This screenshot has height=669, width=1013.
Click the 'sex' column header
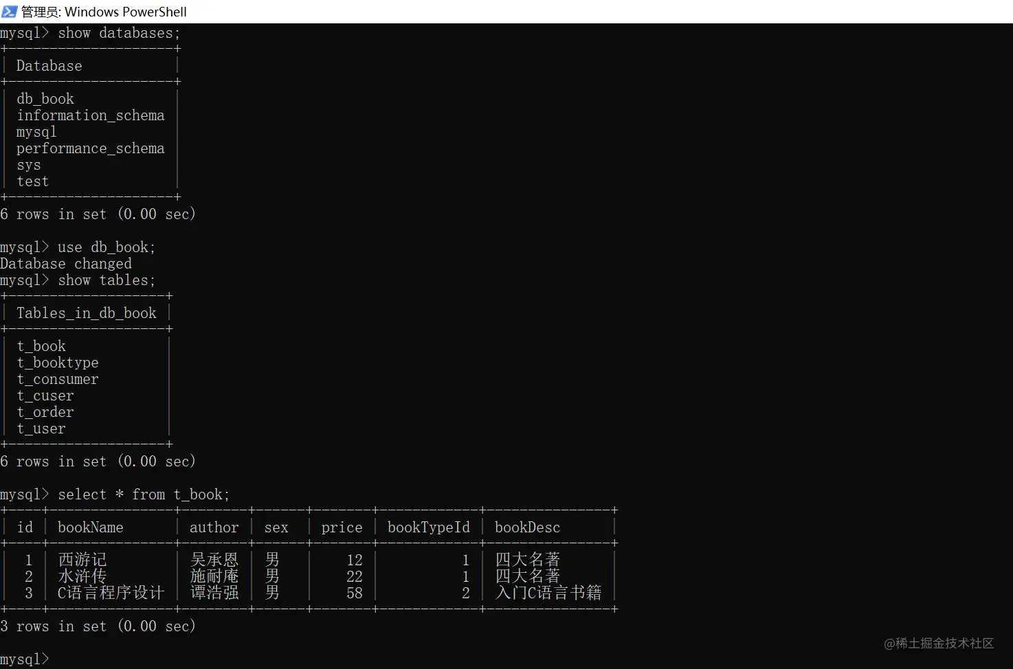coord(276,528)
